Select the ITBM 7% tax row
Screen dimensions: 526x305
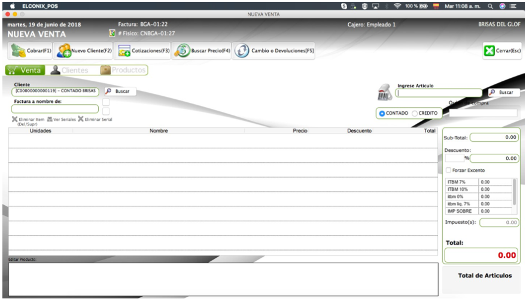[478, 182]
